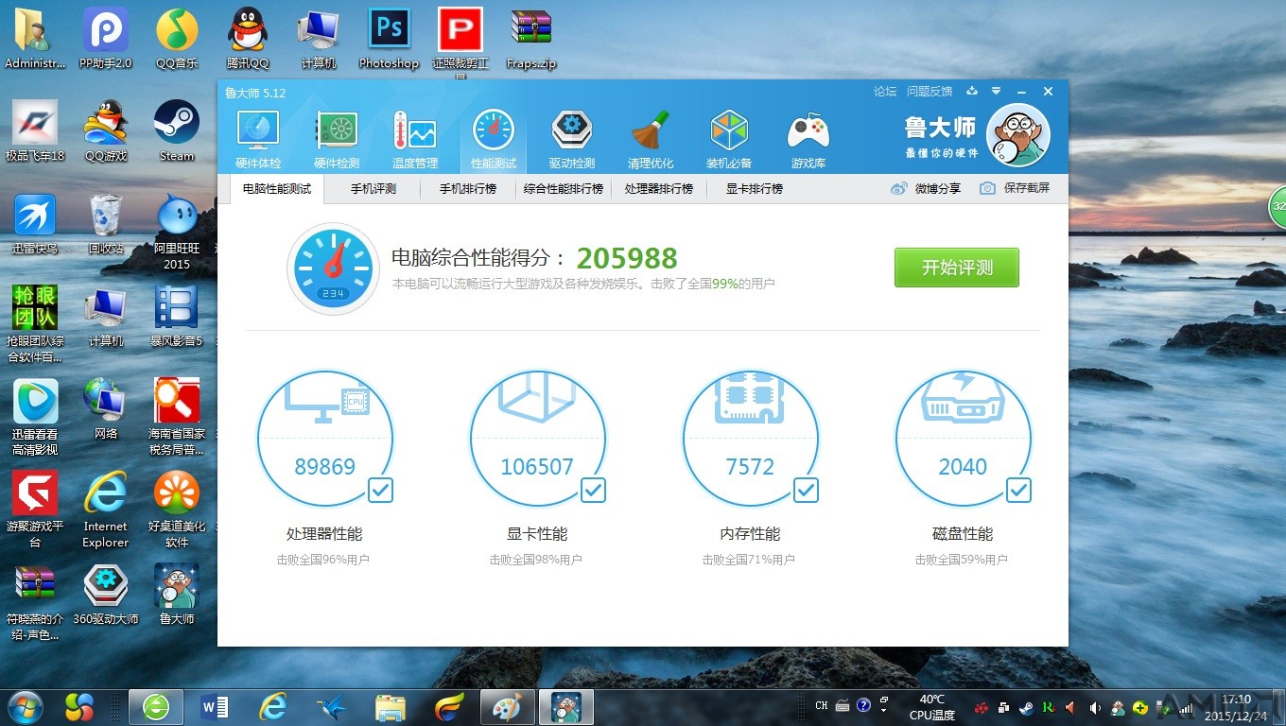Image resolution: width=1286 pixels, height=726 pixels.
Task: Open the file explorer taskbar icon
Action: click(390, 706)
